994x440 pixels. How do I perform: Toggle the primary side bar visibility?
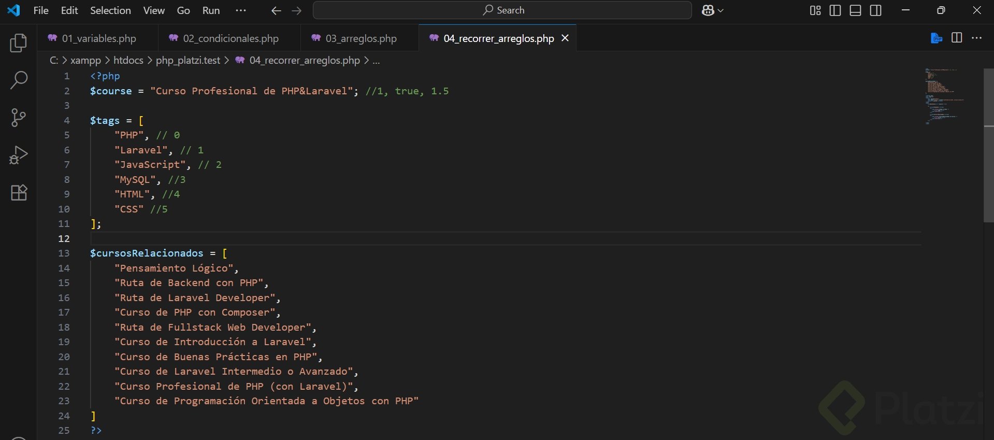[x=835, y=10]
